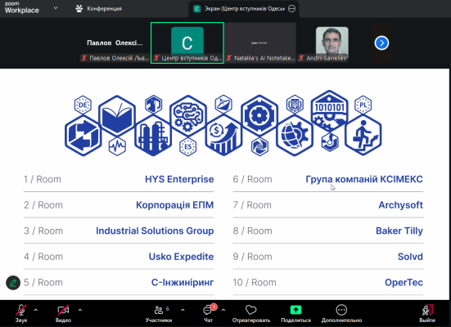Open Zoom Workplace dropdown chevron
451x327 pixels.
pos(56,8)
